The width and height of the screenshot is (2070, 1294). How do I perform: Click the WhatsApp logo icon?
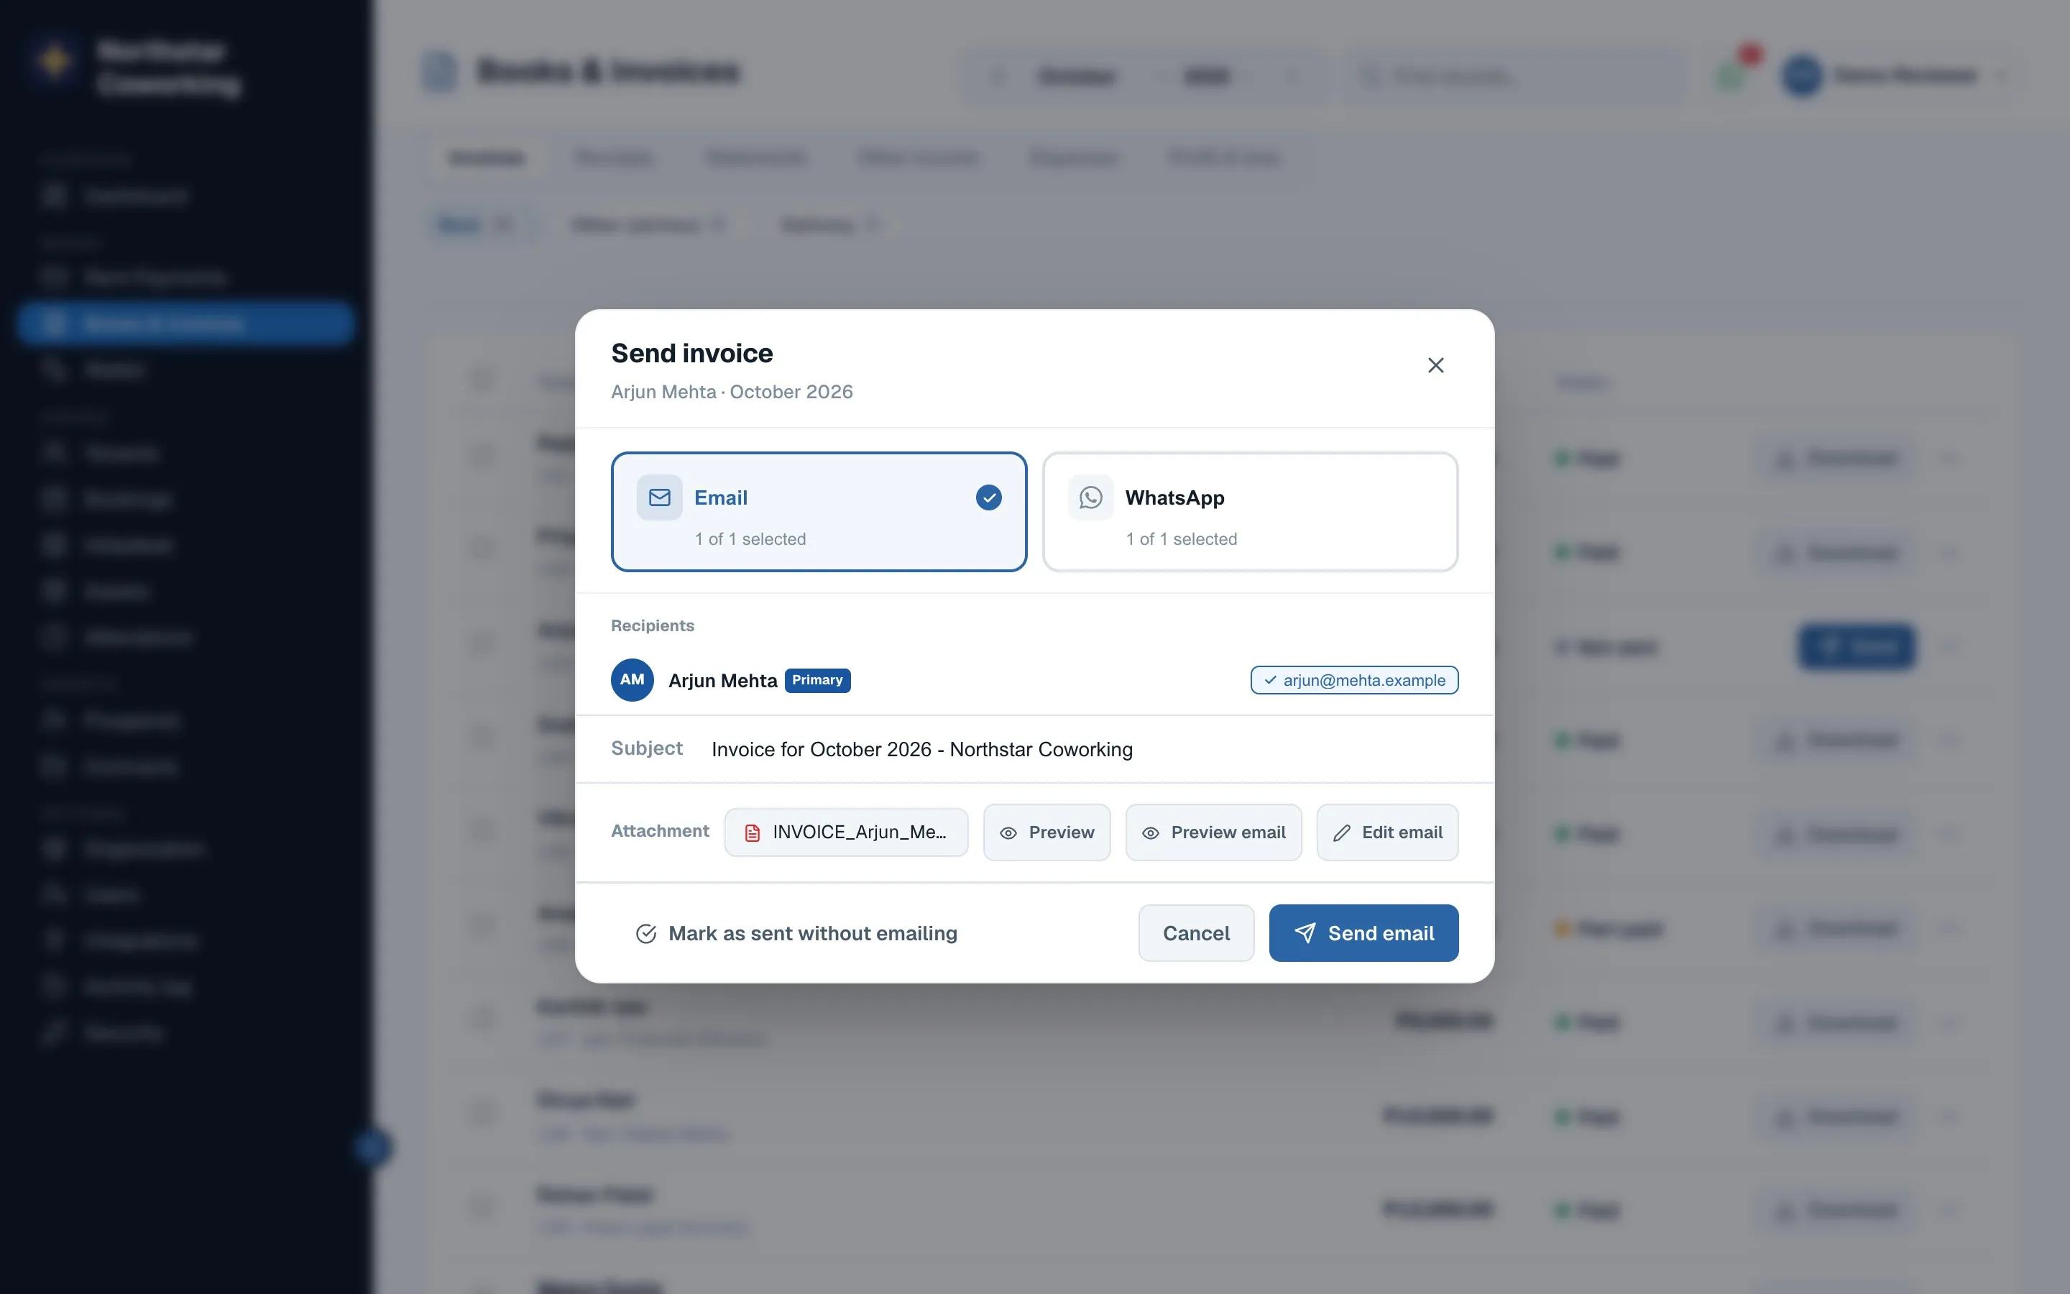click(x=1090, y=497)
